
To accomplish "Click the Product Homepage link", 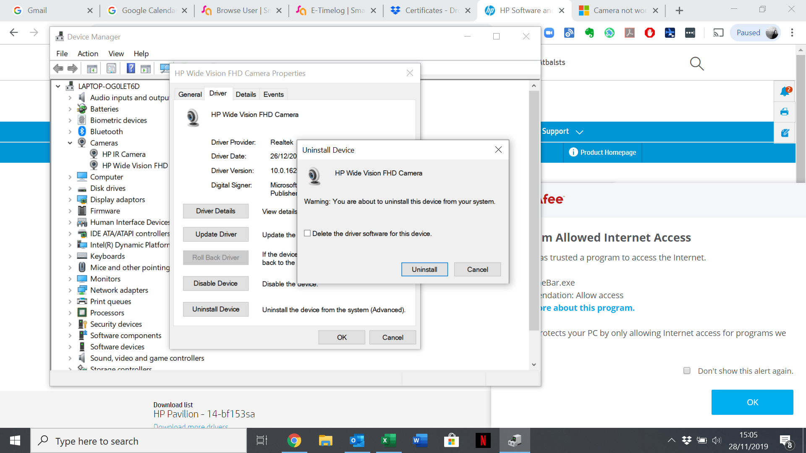I will coord(602,152).
